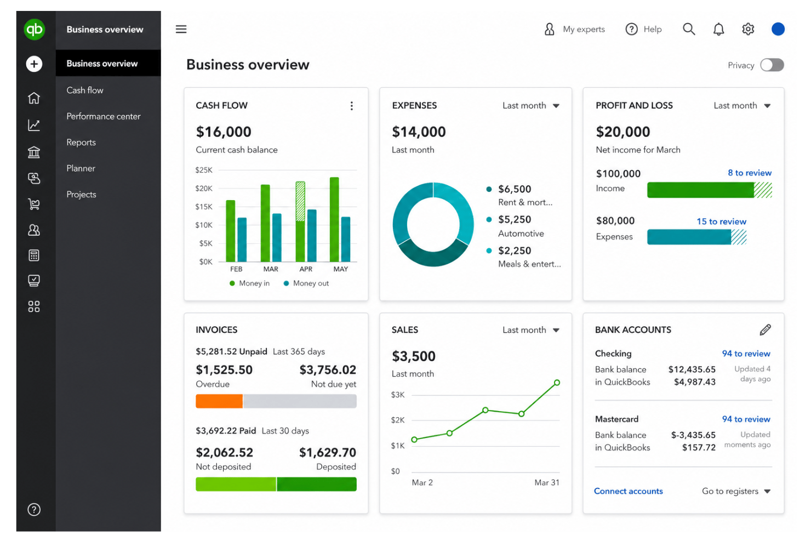The height and width of the screenshot is (541, 811).
Task: Open Sales Last month dropdown
Action: pyautogui.click(x=531, y=330)
